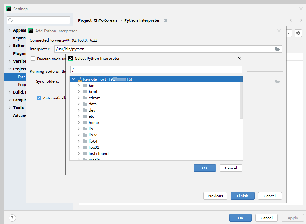Select the cdrom folder row
The width and height of the screenshot is (306, 224).
coord(156,98)
